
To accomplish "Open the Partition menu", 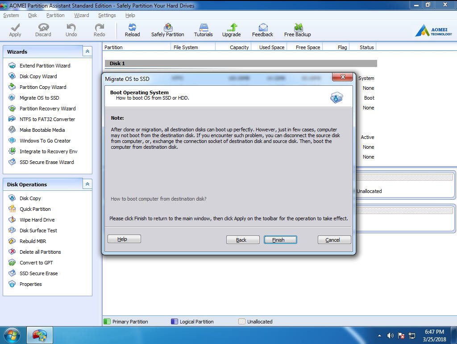I will 55,15.
